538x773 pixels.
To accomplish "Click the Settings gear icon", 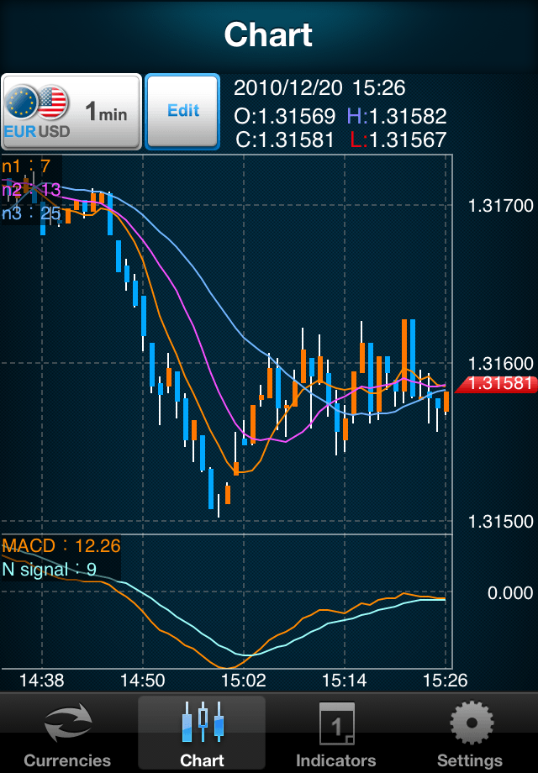I will coord(471,723).
